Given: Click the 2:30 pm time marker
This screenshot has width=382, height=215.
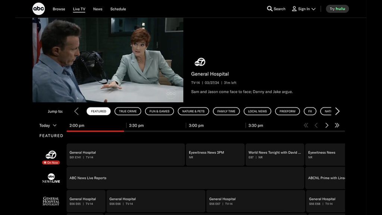Looking at the screenshot, I should coord(136,125).
